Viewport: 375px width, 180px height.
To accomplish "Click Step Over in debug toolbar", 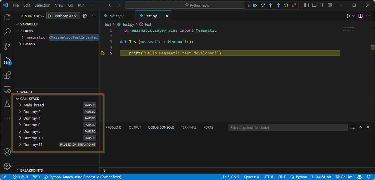I will [x=263, y=5].
